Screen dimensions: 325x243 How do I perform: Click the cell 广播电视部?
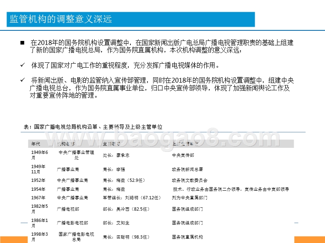point(68,209)
